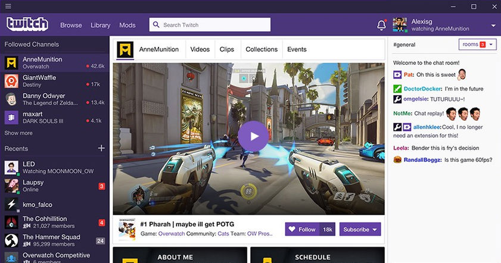Select Danny Odwyer channel avatar
Image resolution: width=501 pixels, height=263 pixels.
11,99
